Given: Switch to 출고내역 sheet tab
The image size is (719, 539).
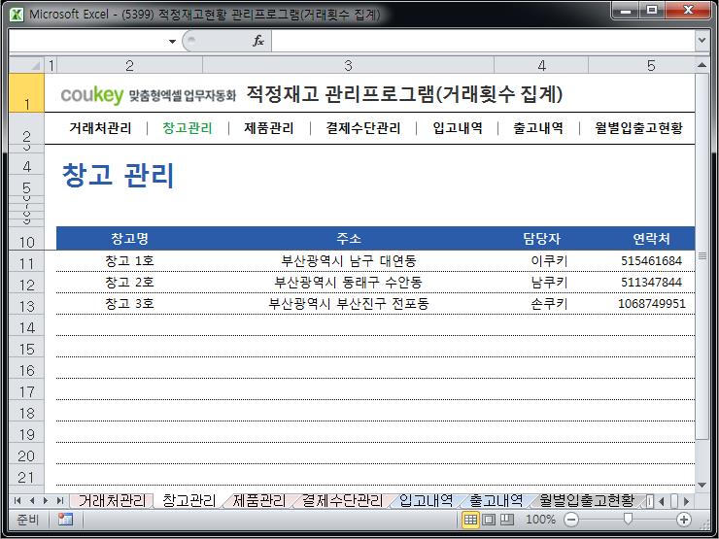Looking at the screenshot, I should 496,500.
